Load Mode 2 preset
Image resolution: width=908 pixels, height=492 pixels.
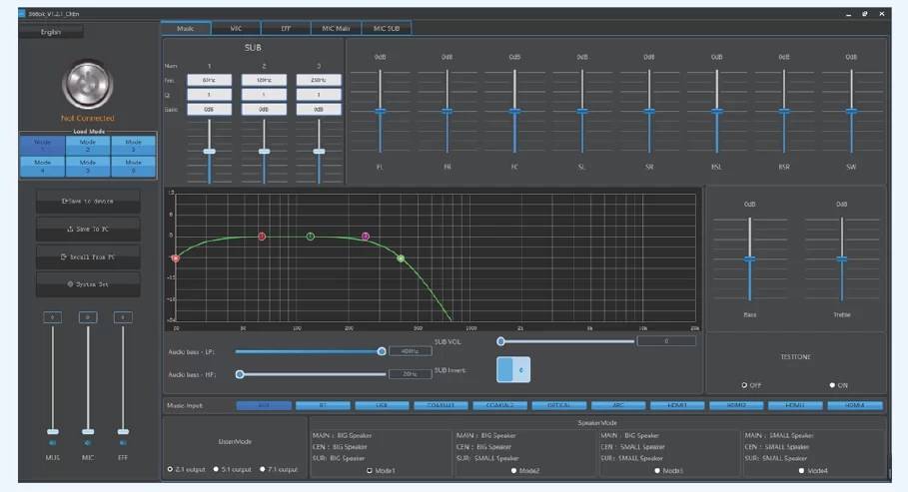[x=88, y=146]
